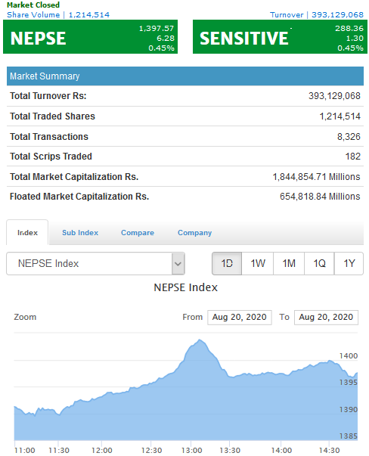Switch chart to 1M range

coord(289,263)
